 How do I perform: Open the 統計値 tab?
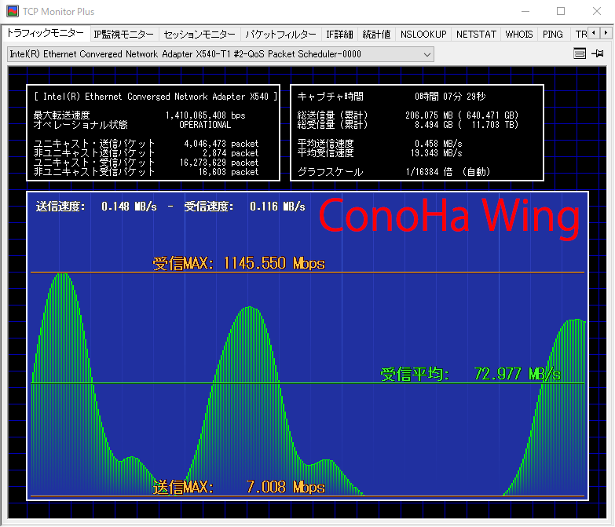[x=377, y=35]
